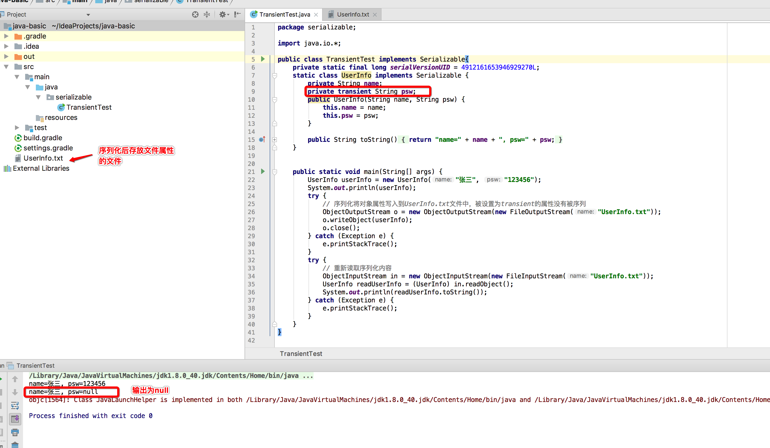The image size is (770, 448).
Task: Expand the test folder
Action: point(17,128)
